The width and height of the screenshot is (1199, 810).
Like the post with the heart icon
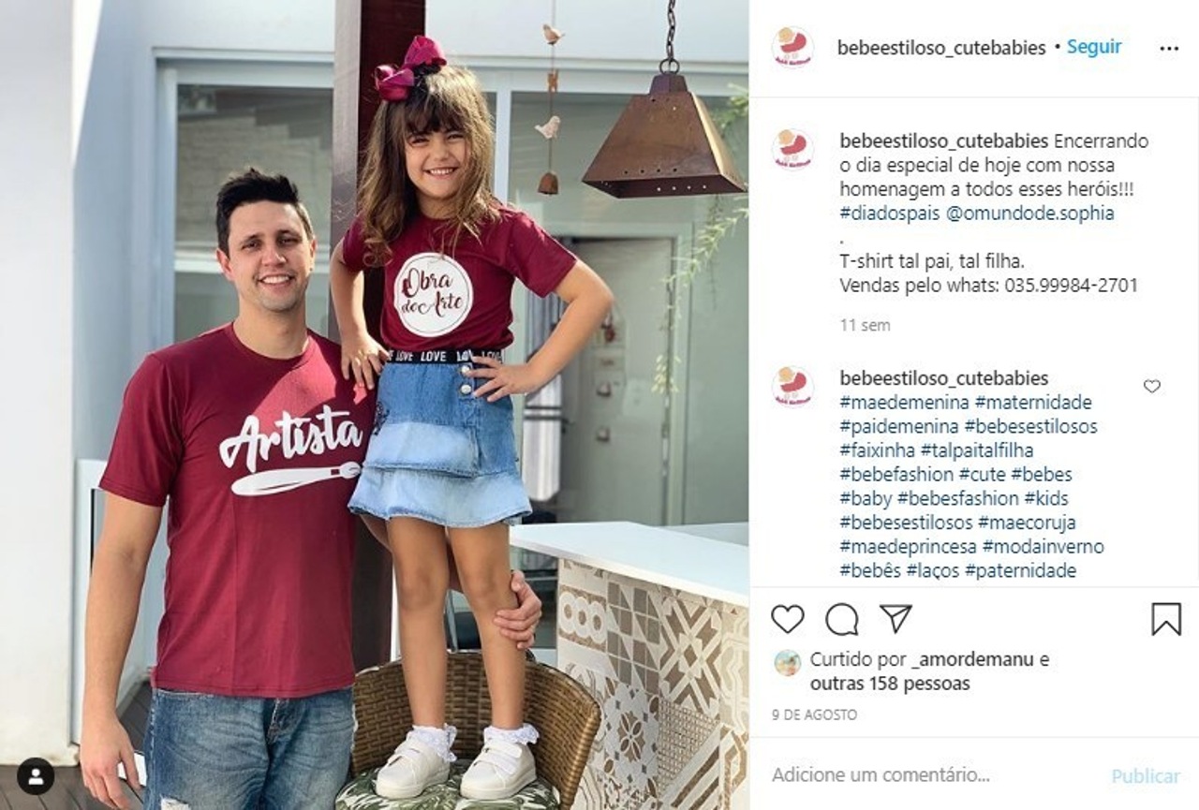[x=788, y=619]
